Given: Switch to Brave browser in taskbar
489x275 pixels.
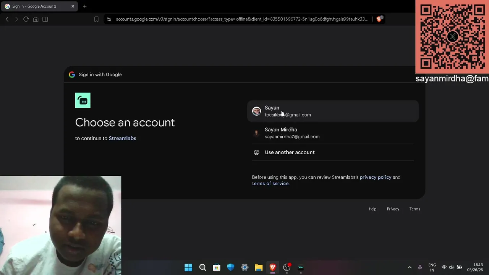Looking at the screenshot, I should (x=273, y=267).
